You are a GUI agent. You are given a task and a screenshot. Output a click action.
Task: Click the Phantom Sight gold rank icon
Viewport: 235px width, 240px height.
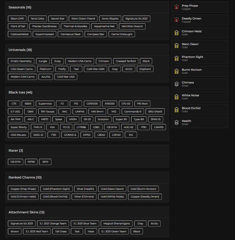pyautogui.click(x=176, y=58)
